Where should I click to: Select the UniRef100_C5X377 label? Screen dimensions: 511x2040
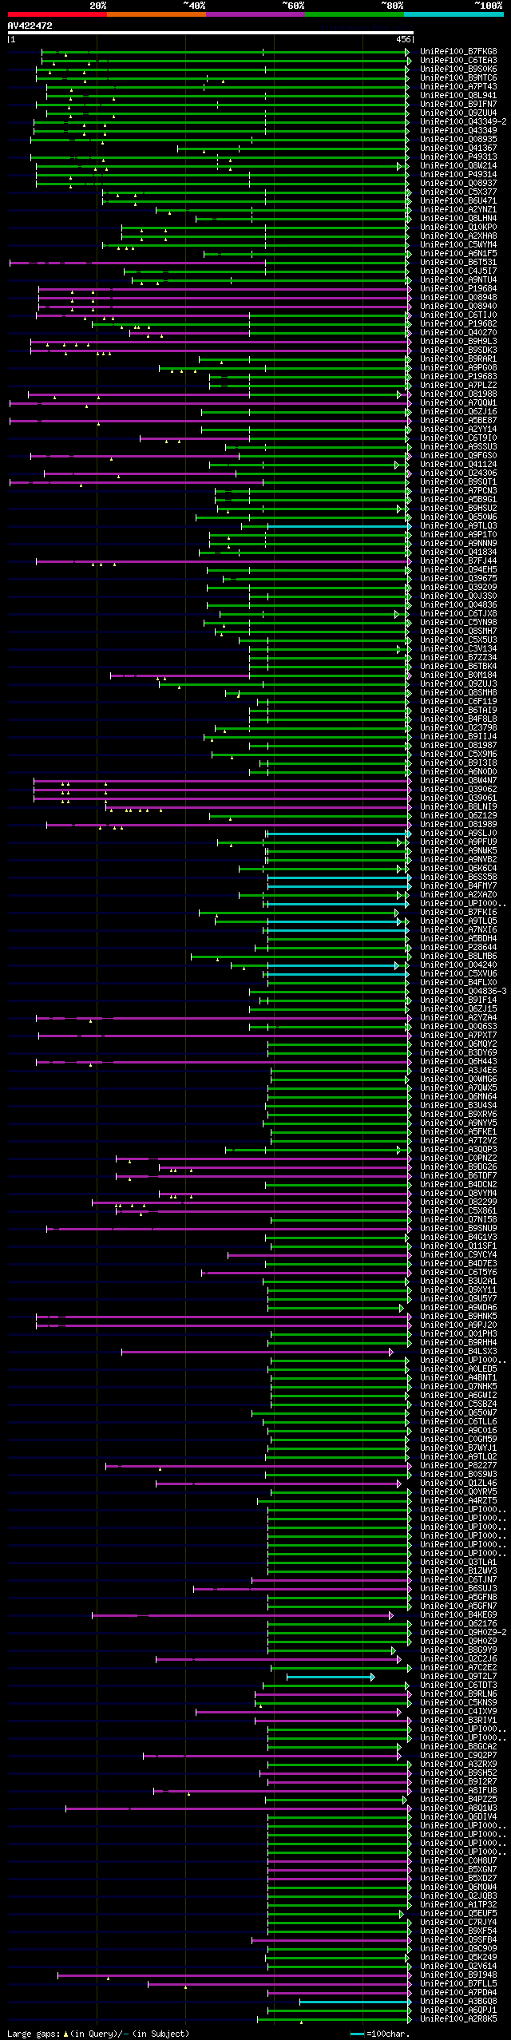458,192
